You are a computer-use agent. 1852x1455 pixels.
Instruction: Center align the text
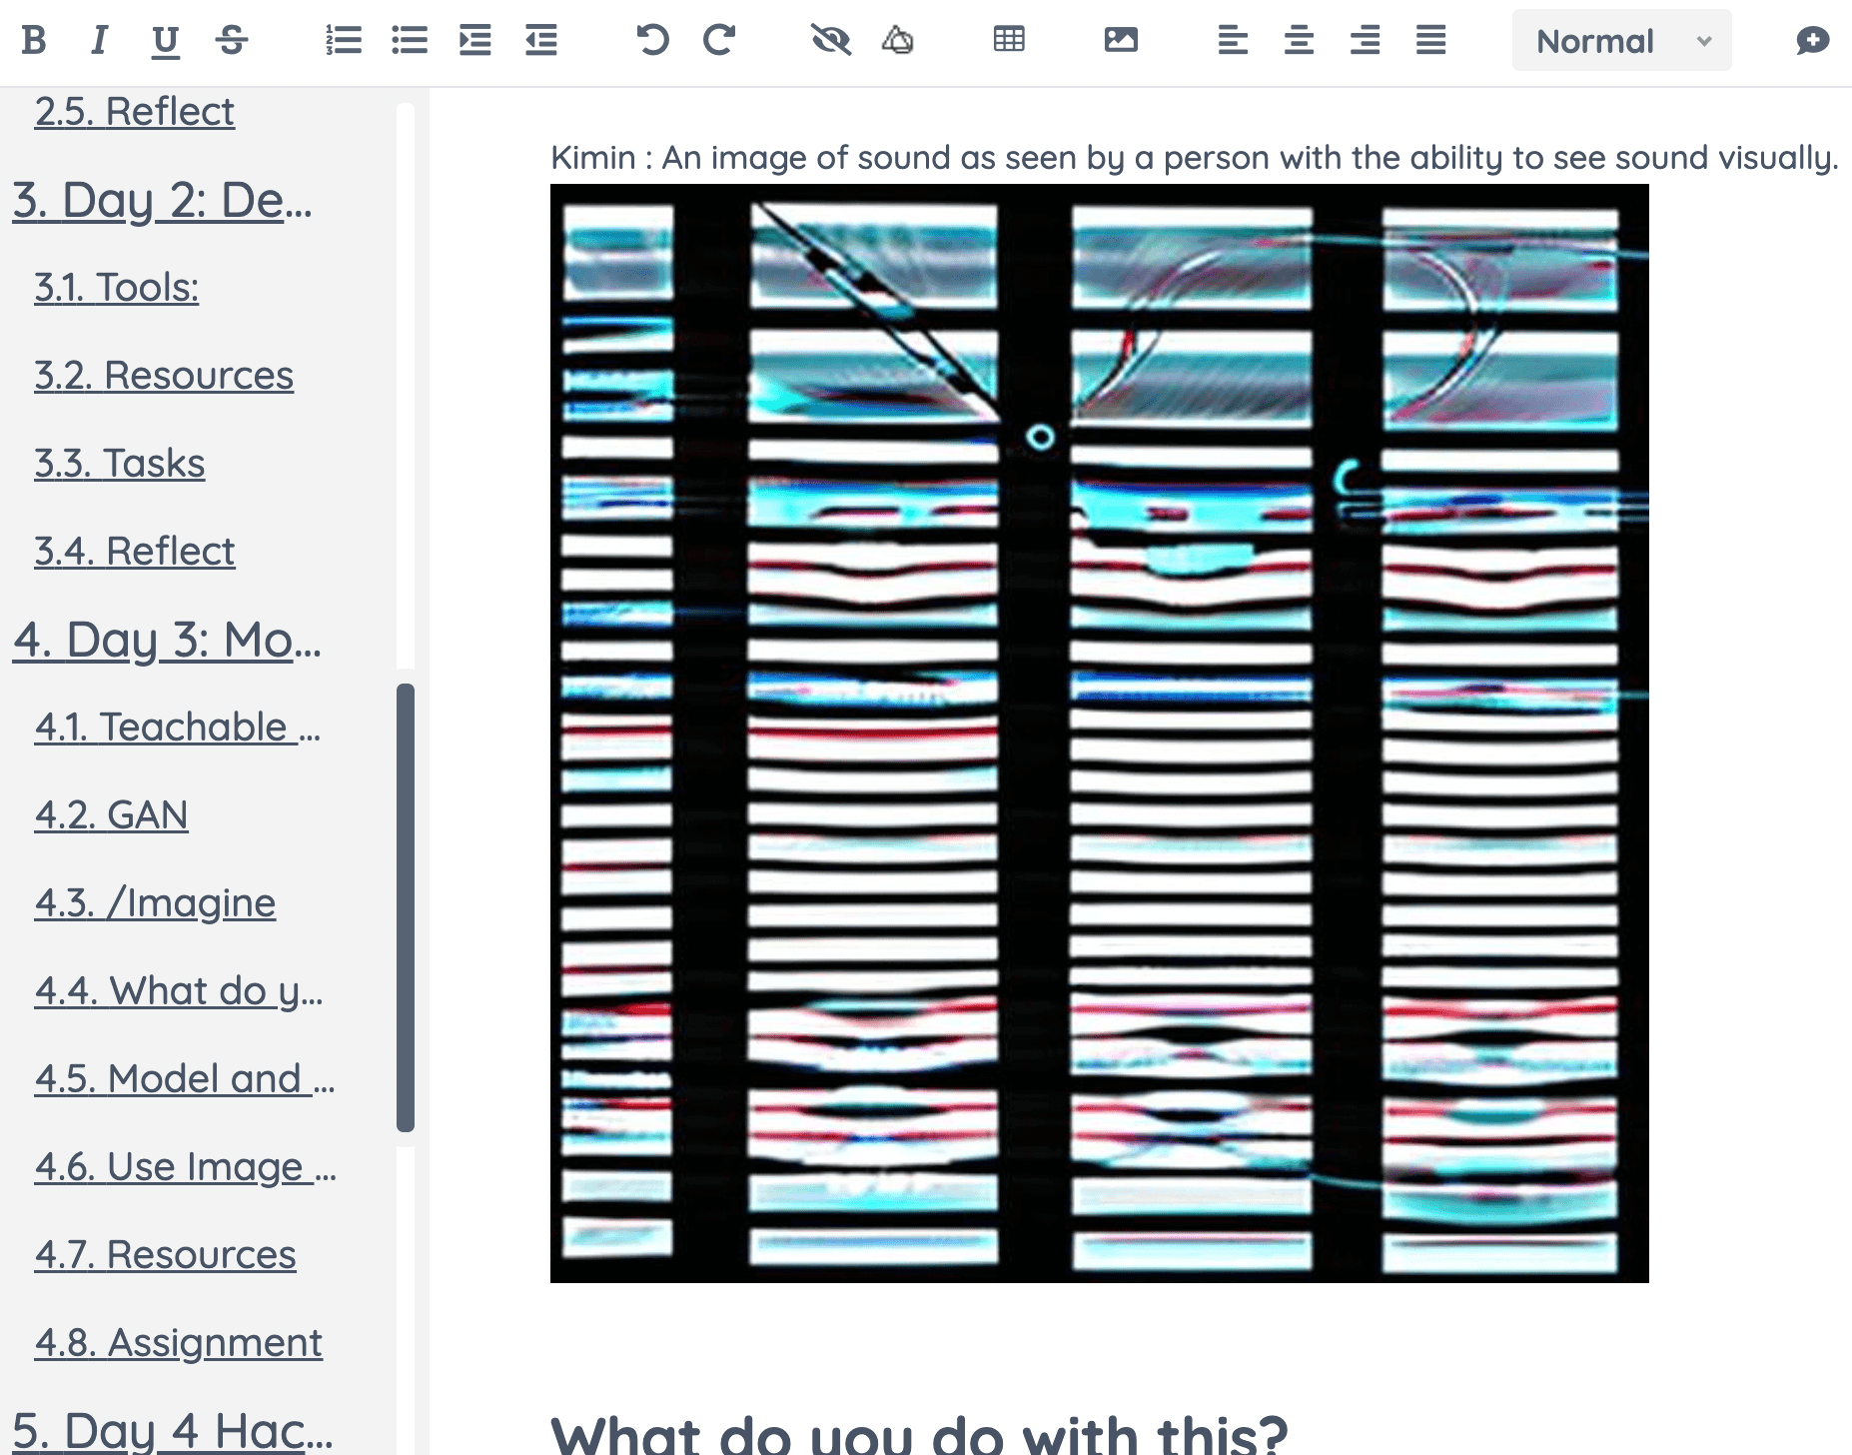(1299, 40)
